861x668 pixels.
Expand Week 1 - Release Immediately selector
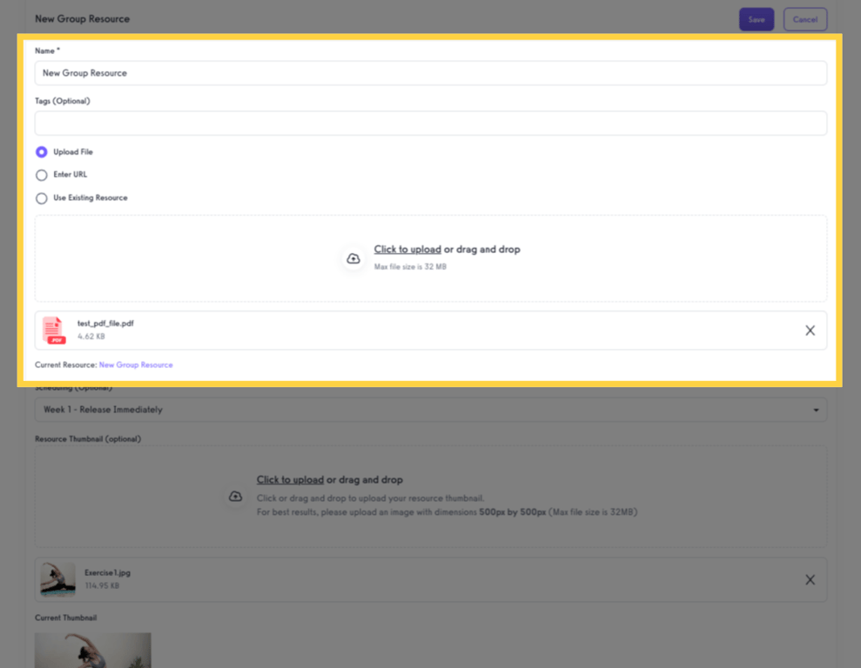[x=430, y=409]
